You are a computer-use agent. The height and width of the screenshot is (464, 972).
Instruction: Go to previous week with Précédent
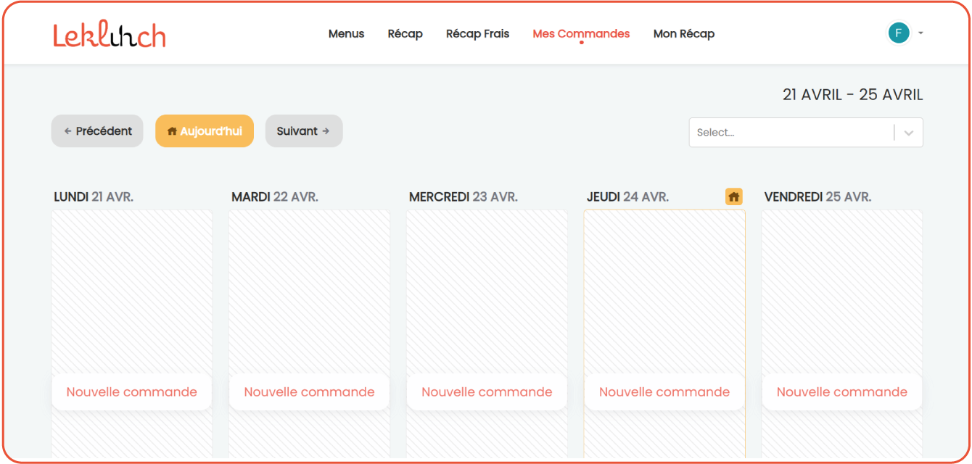pos(97,131)
